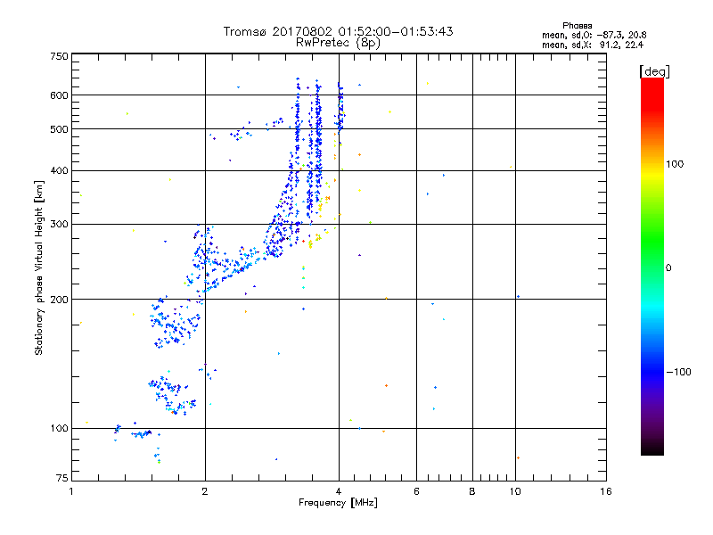This screenshot has height=535, width=713.
Task: Select the 'mean, sd,O: -87.3, 20.8' statistic
Action: coord(594,35)
